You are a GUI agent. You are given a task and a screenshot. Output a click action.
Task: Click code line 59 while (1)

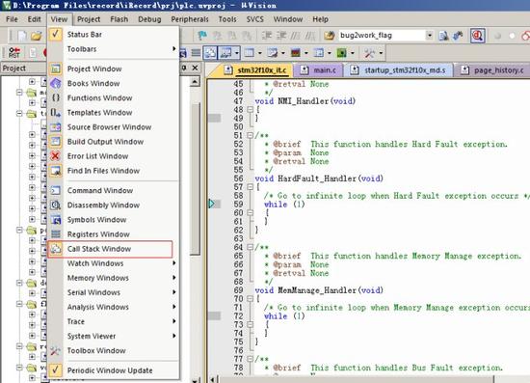(284, 205)
